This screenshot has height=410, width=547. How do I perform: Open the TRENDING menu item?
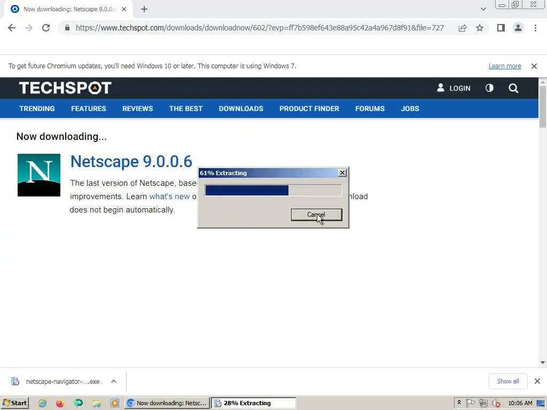point(37,109)
